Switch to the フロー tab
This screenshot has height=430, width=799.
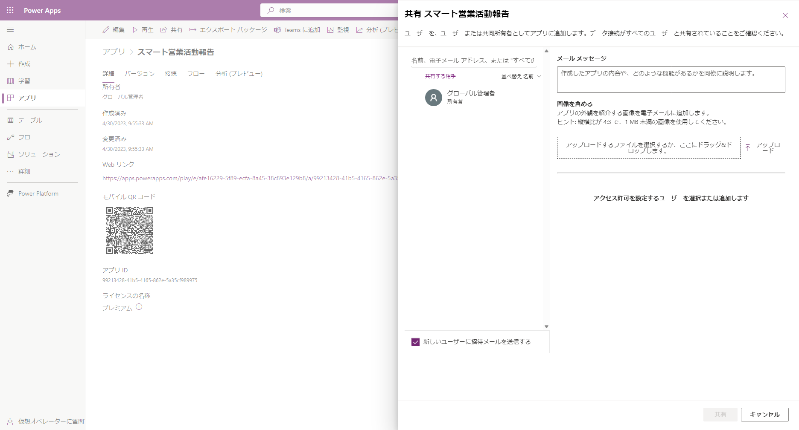(x=196, y=74)
